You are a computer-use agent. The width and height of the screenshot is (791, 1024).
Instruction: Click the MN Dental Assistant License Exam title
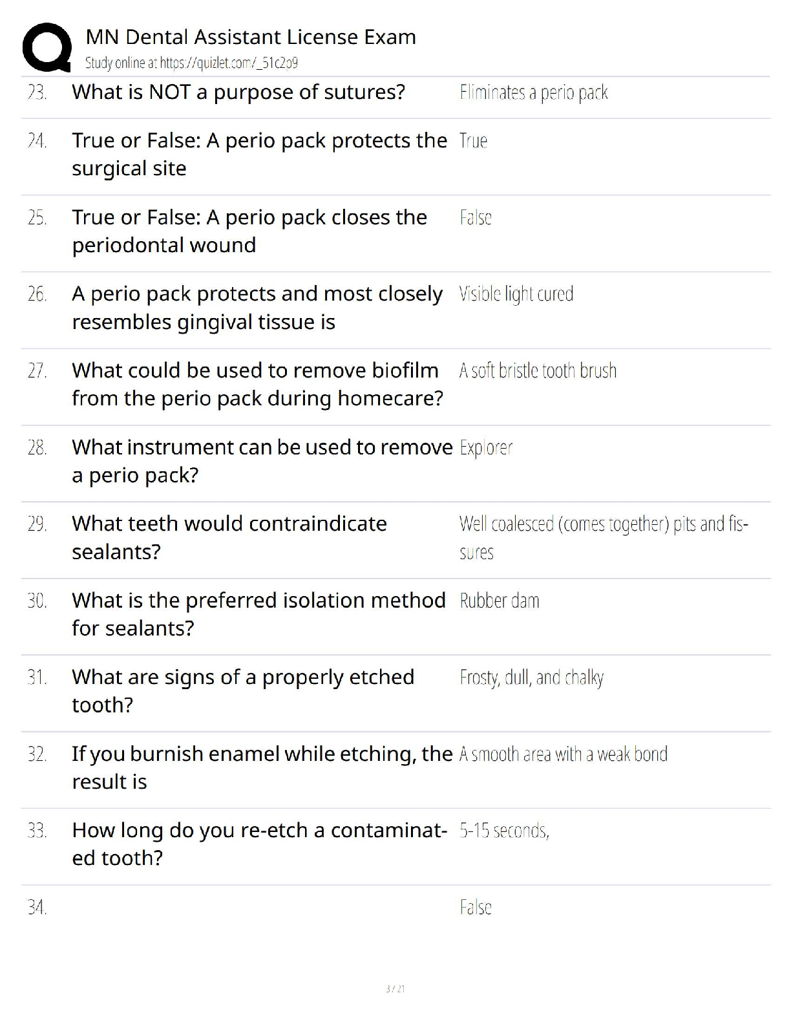[251, 37]
